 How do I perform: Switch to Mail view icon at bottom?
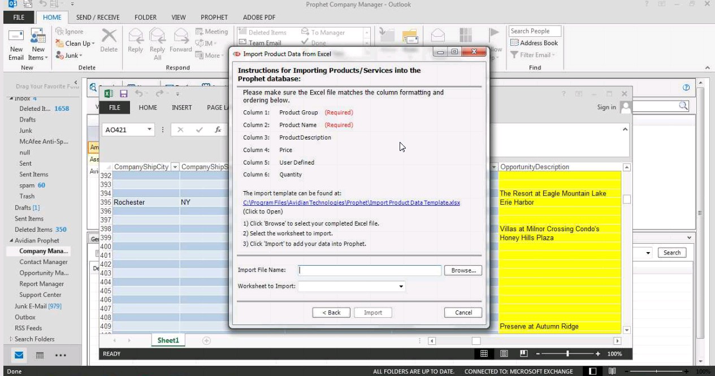click(19, 355)
